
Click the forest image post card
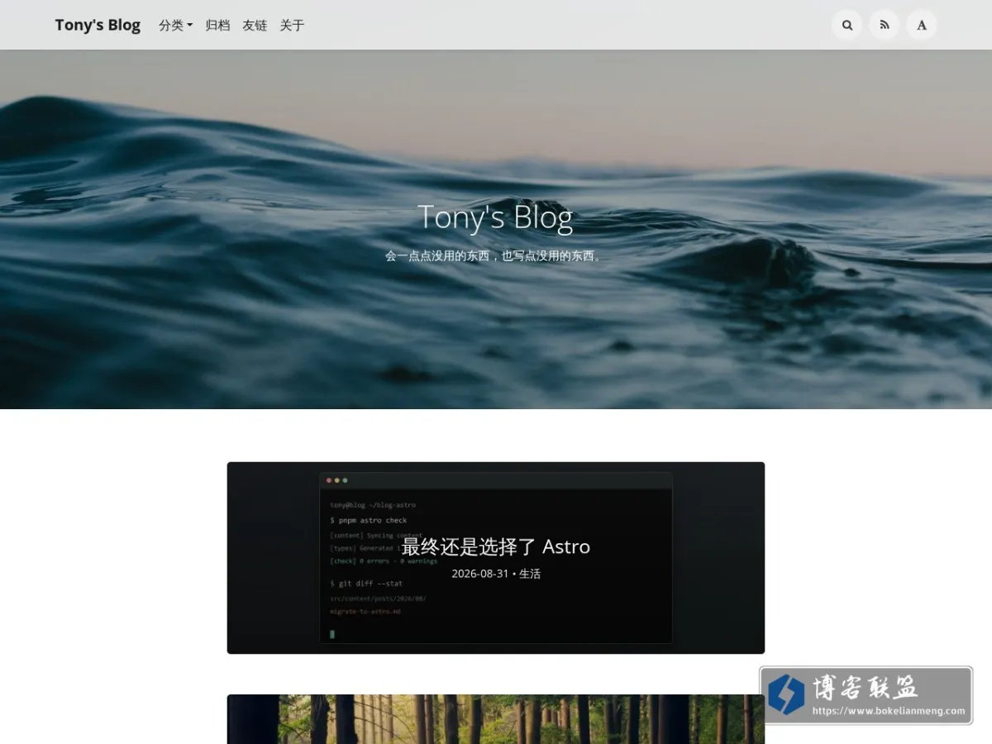pos(496,719)
